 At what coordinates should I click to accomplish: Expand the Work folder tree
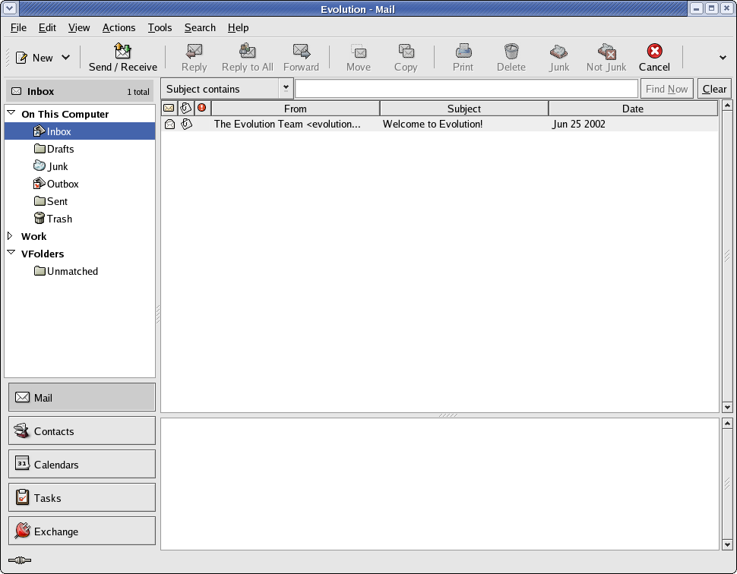point(11,236)
